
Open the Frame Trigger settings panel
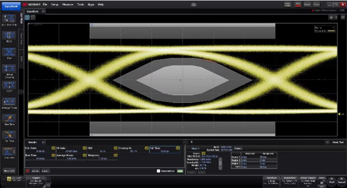308,181
